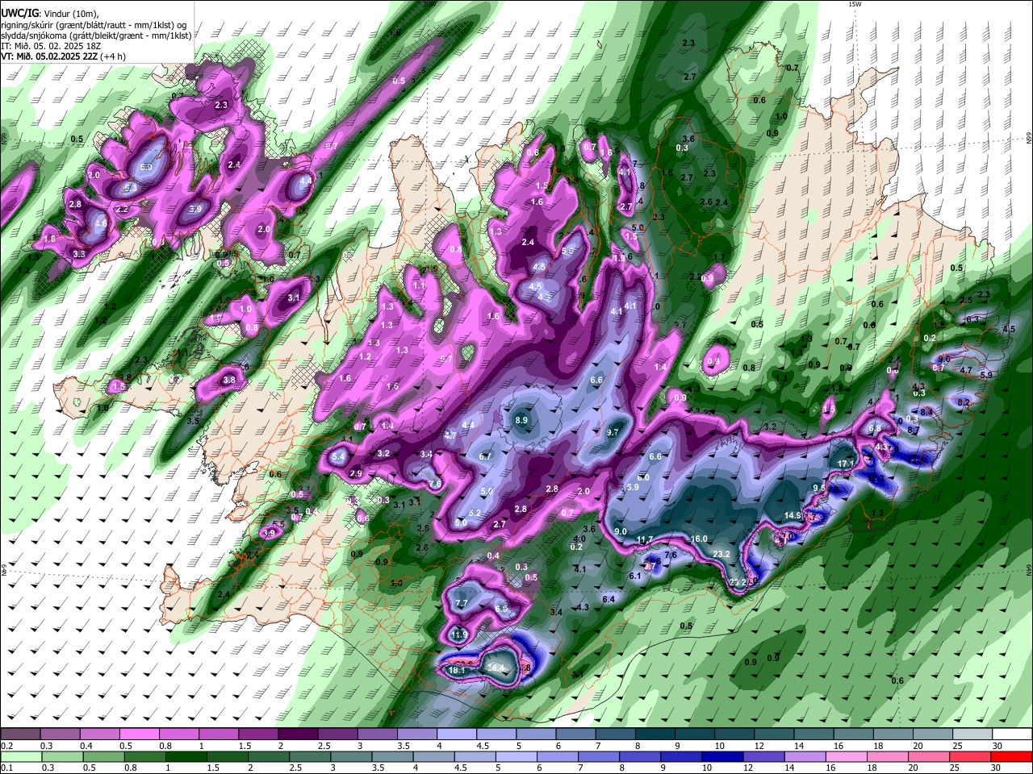Screen dimensions: 1033x774
Task: Select the 16.0 value near the south coast
Action: [x=698, y=539]
